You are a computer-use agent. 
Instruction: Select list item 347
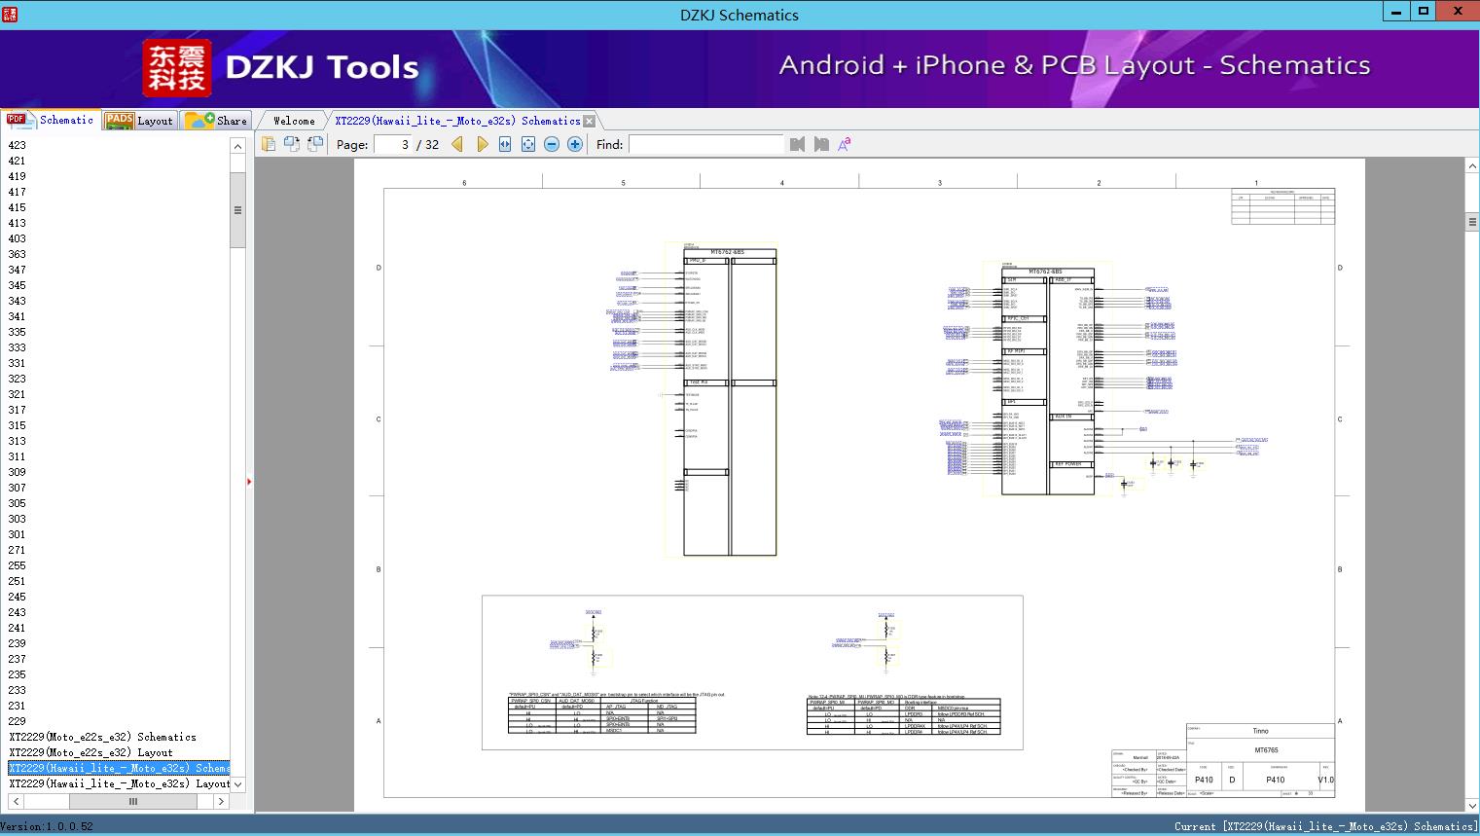[x=18, y=270]
